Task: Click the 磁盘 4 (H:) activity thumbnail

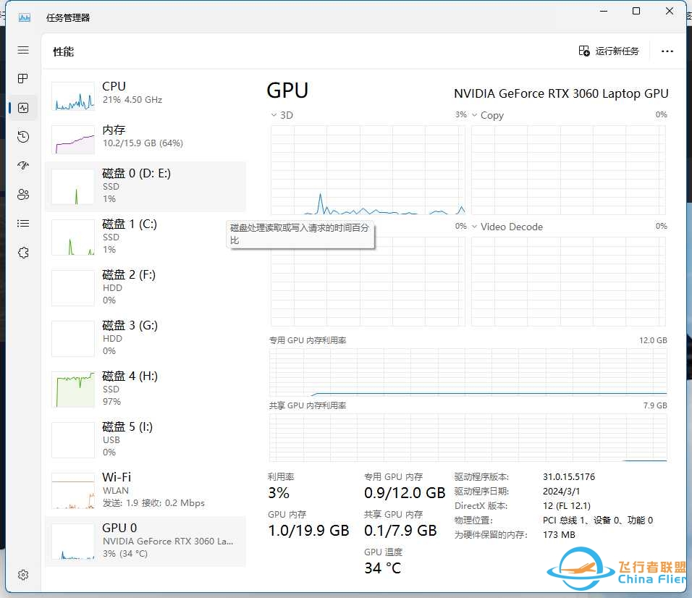Action: pyautogui.click(x=73, y=389)
